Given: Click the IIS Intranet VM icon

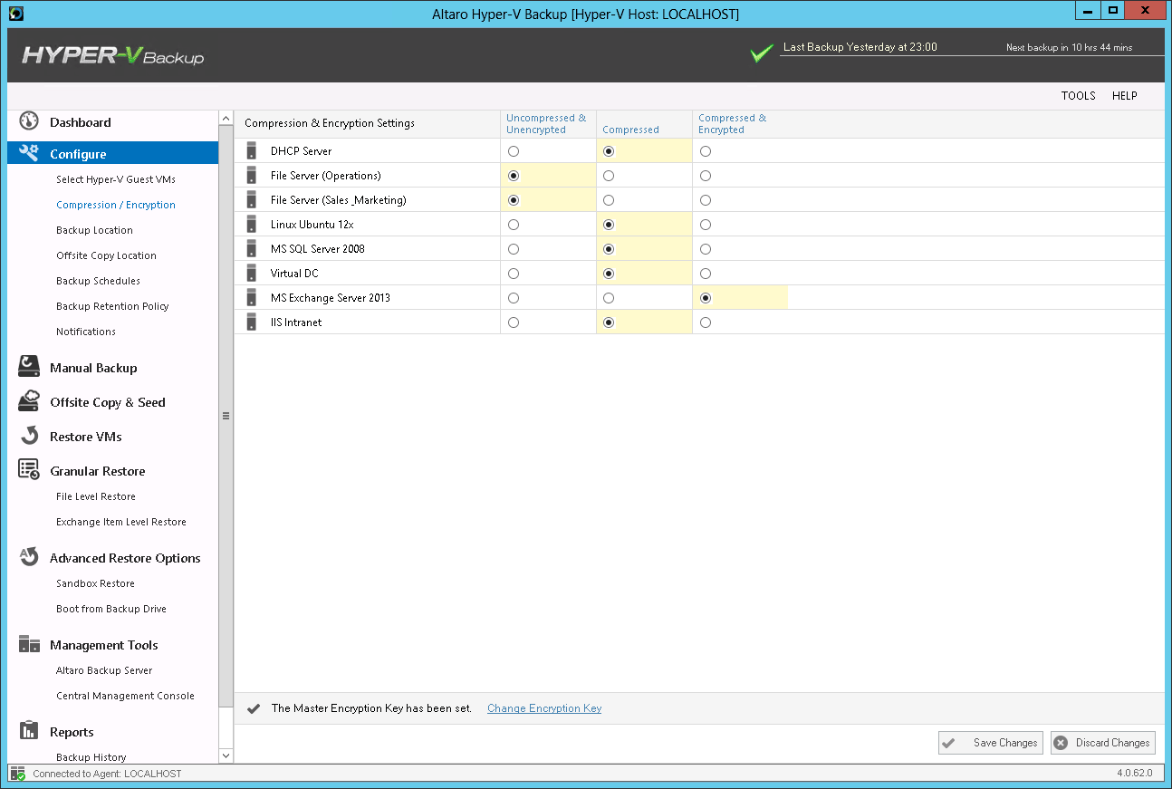Looking at the screenshot, I should [x=252, y=322].
